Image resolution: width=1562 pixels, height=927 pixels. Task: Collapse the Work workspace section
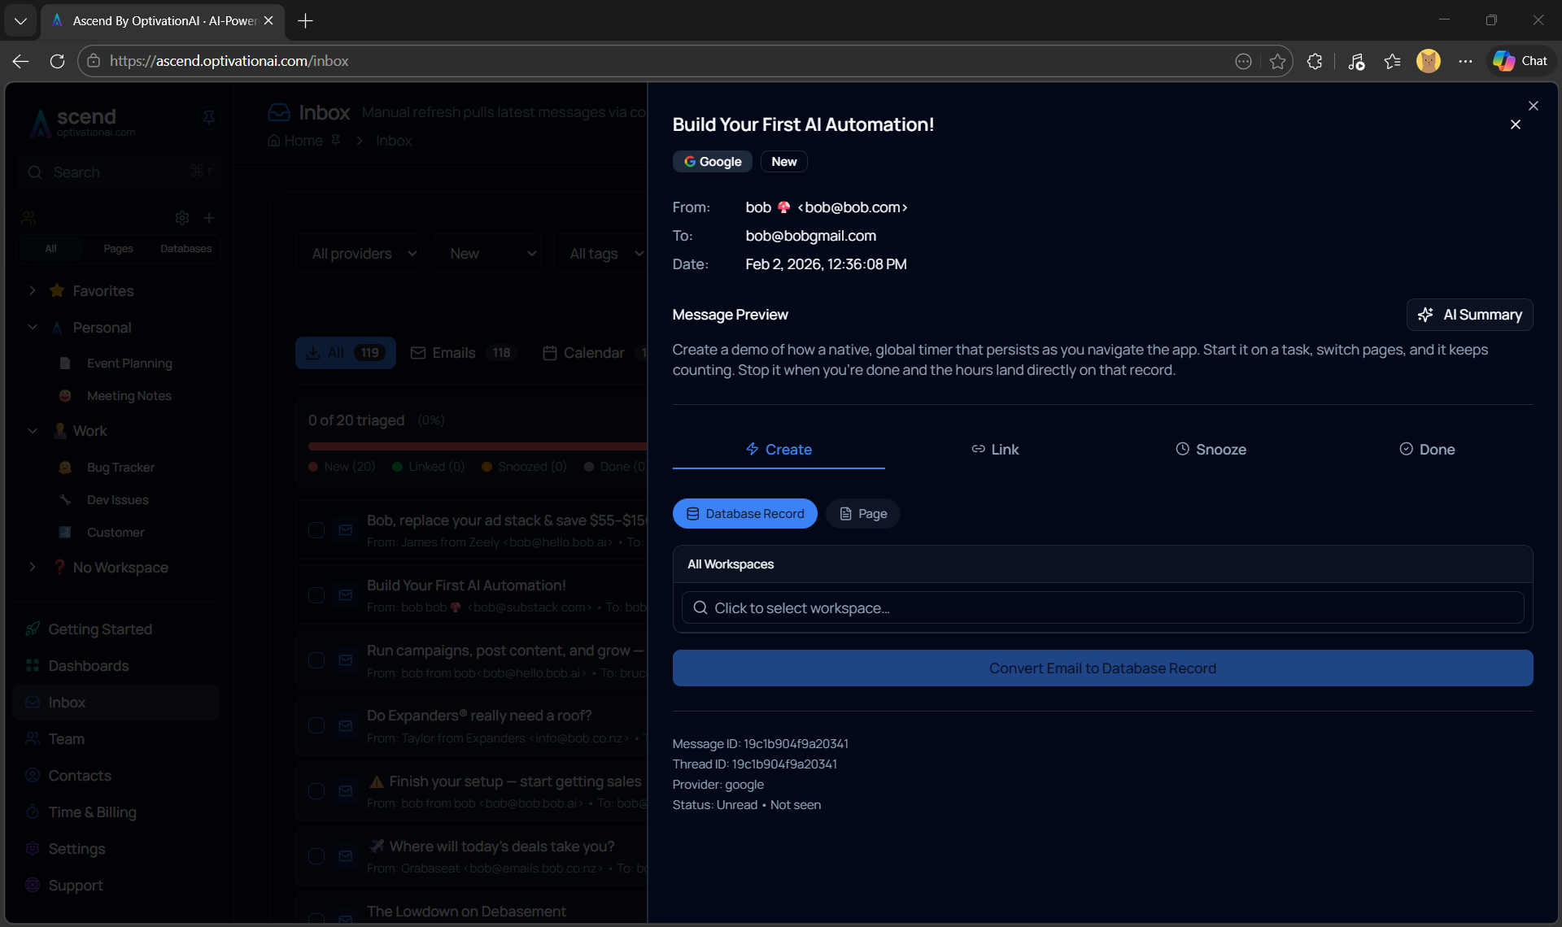point(33,431)
